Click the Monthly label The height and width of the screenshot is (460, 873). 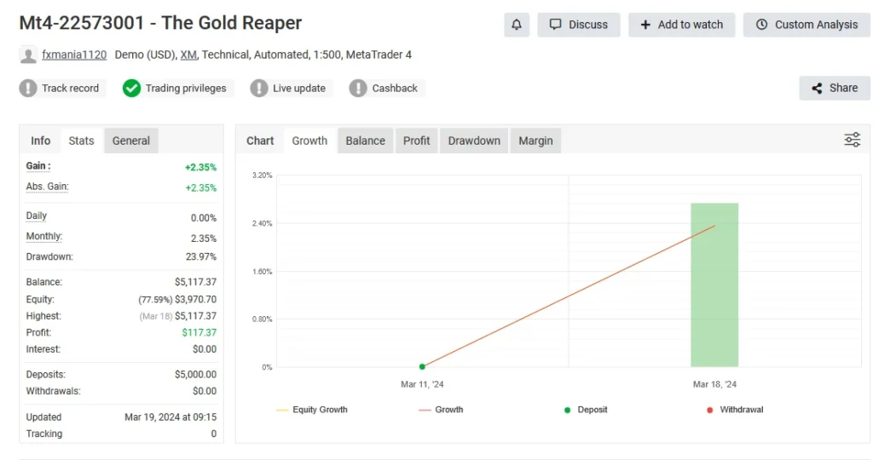(44, 237)
